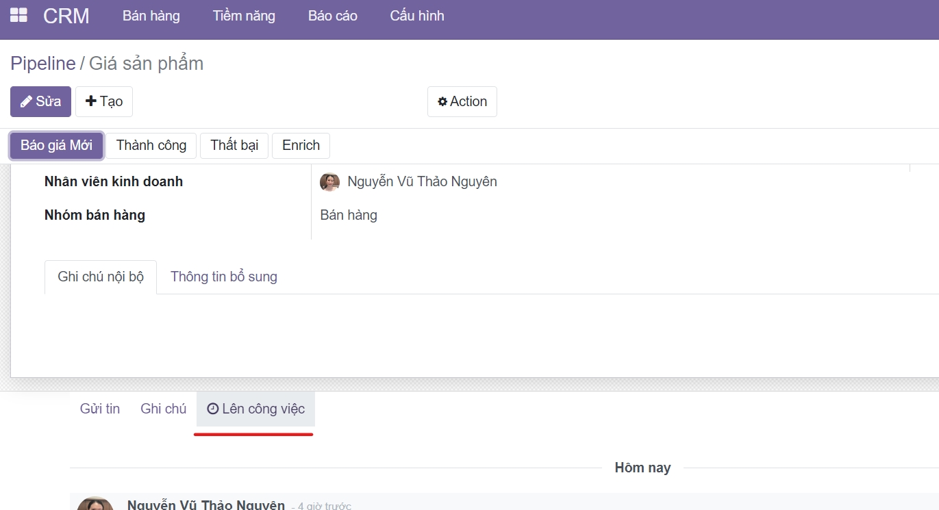Screen dimensions: 939x510
Task: Switch to the Thông tin bổ sung tab
Action: (224, 277)
